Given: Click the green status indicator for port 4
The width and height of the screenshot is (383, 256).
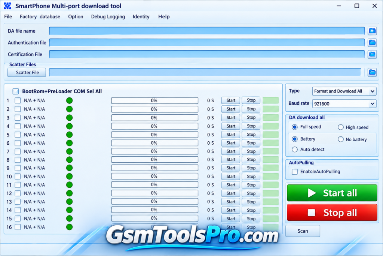Looking at the screenshot, I should [69, 126].
